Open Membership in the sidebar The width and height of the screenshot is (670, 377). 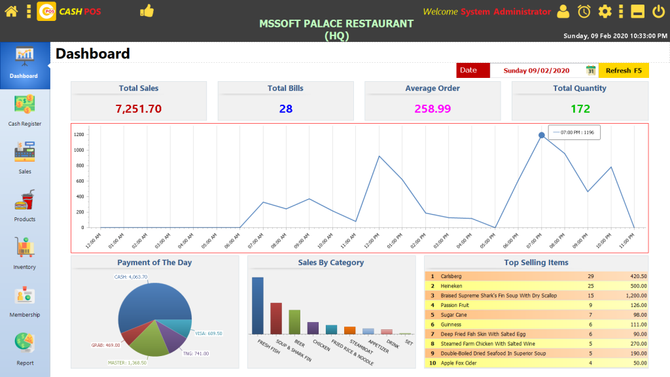pyautogui.click(x=25, y=301)
